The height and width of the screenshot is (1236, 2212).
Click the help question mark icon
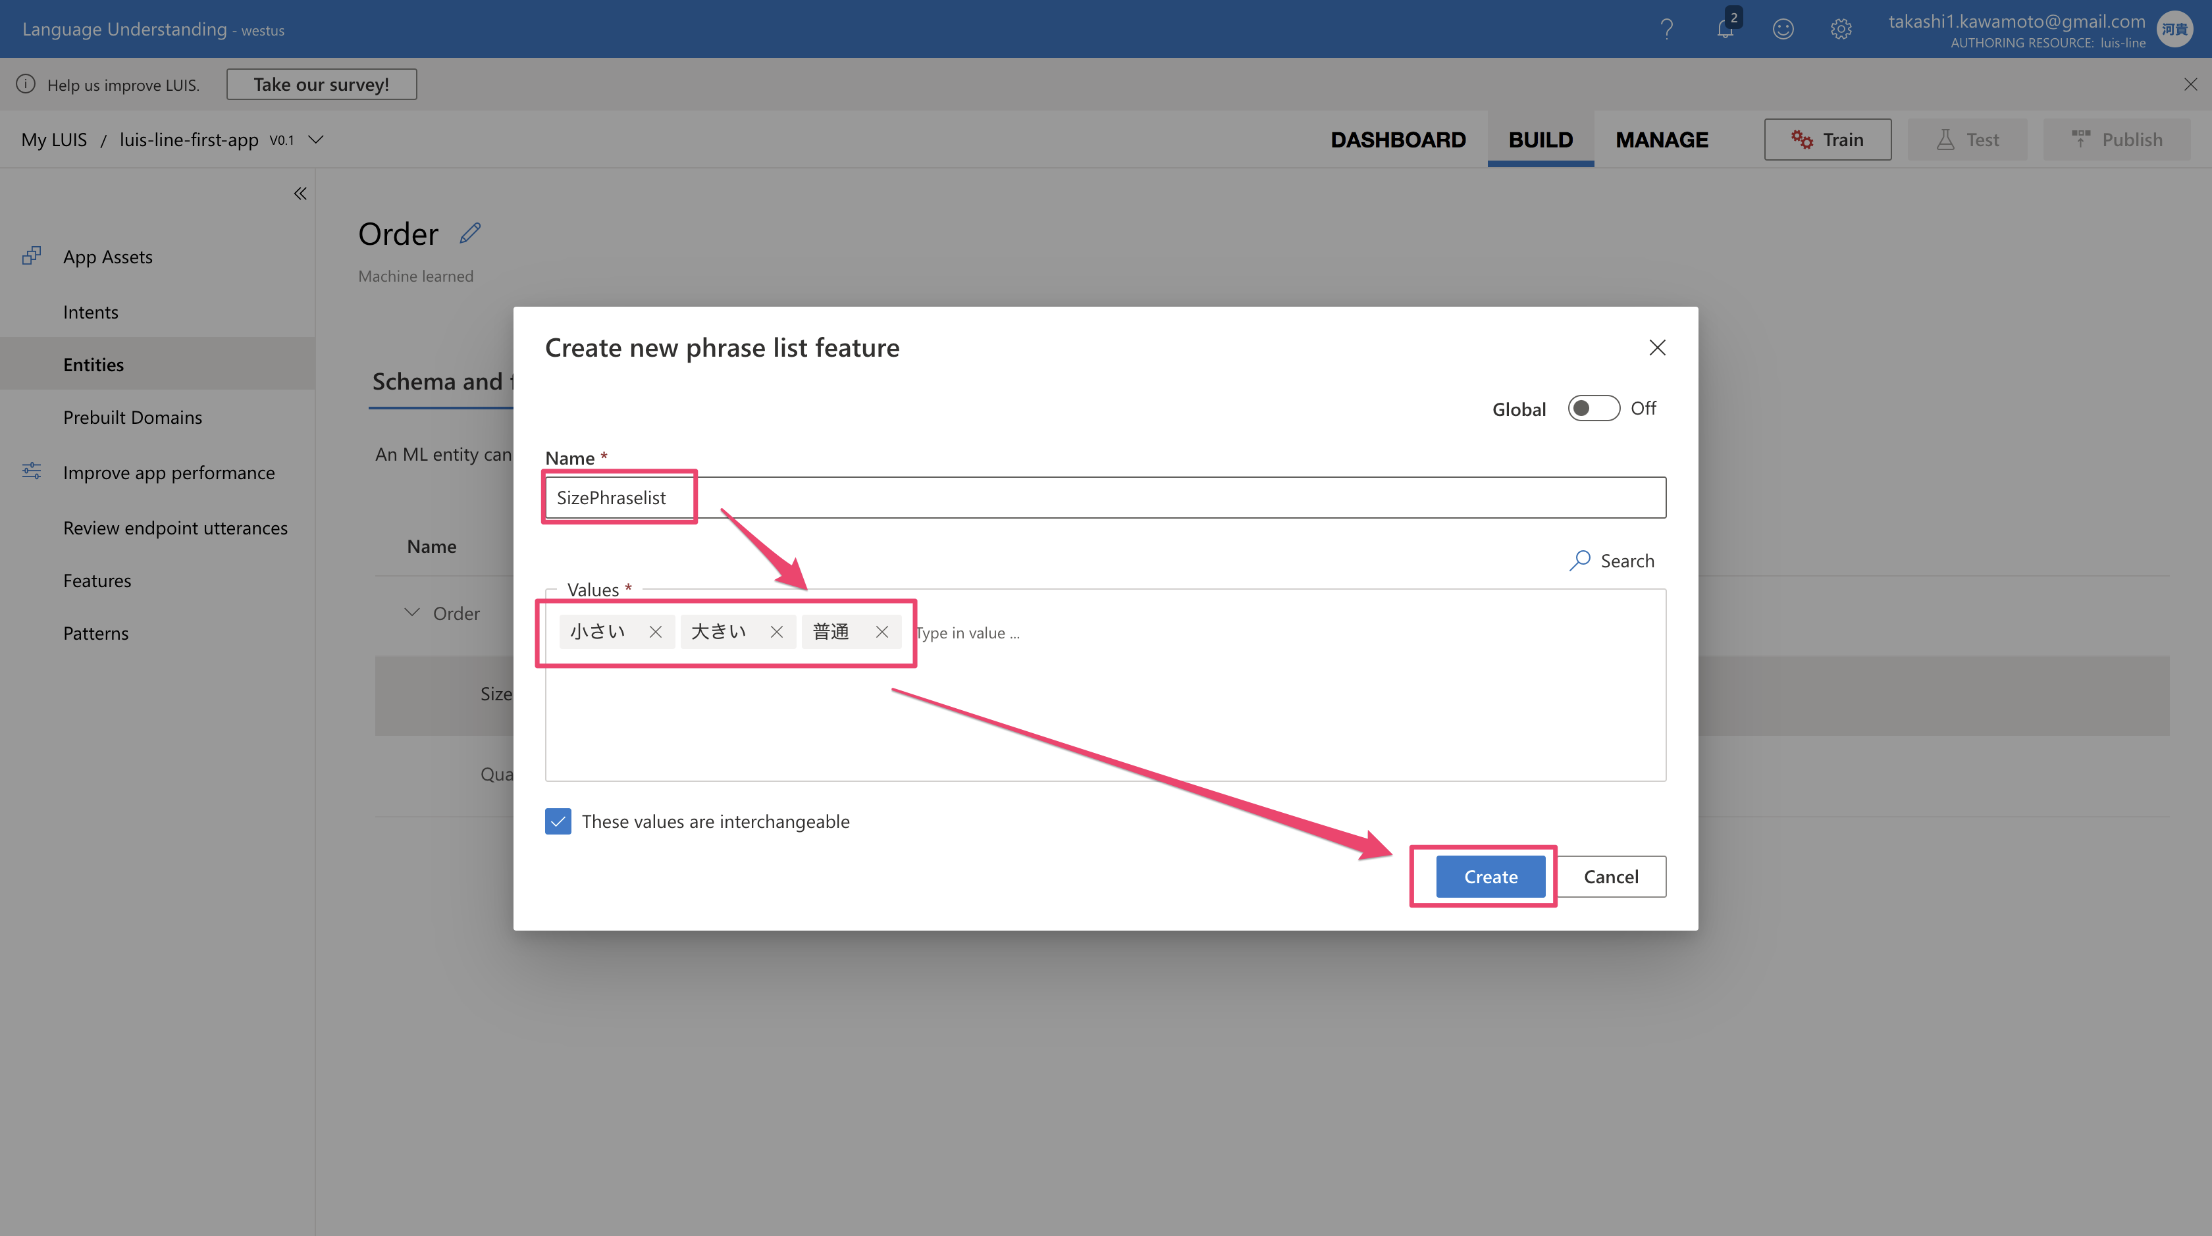1667,29
